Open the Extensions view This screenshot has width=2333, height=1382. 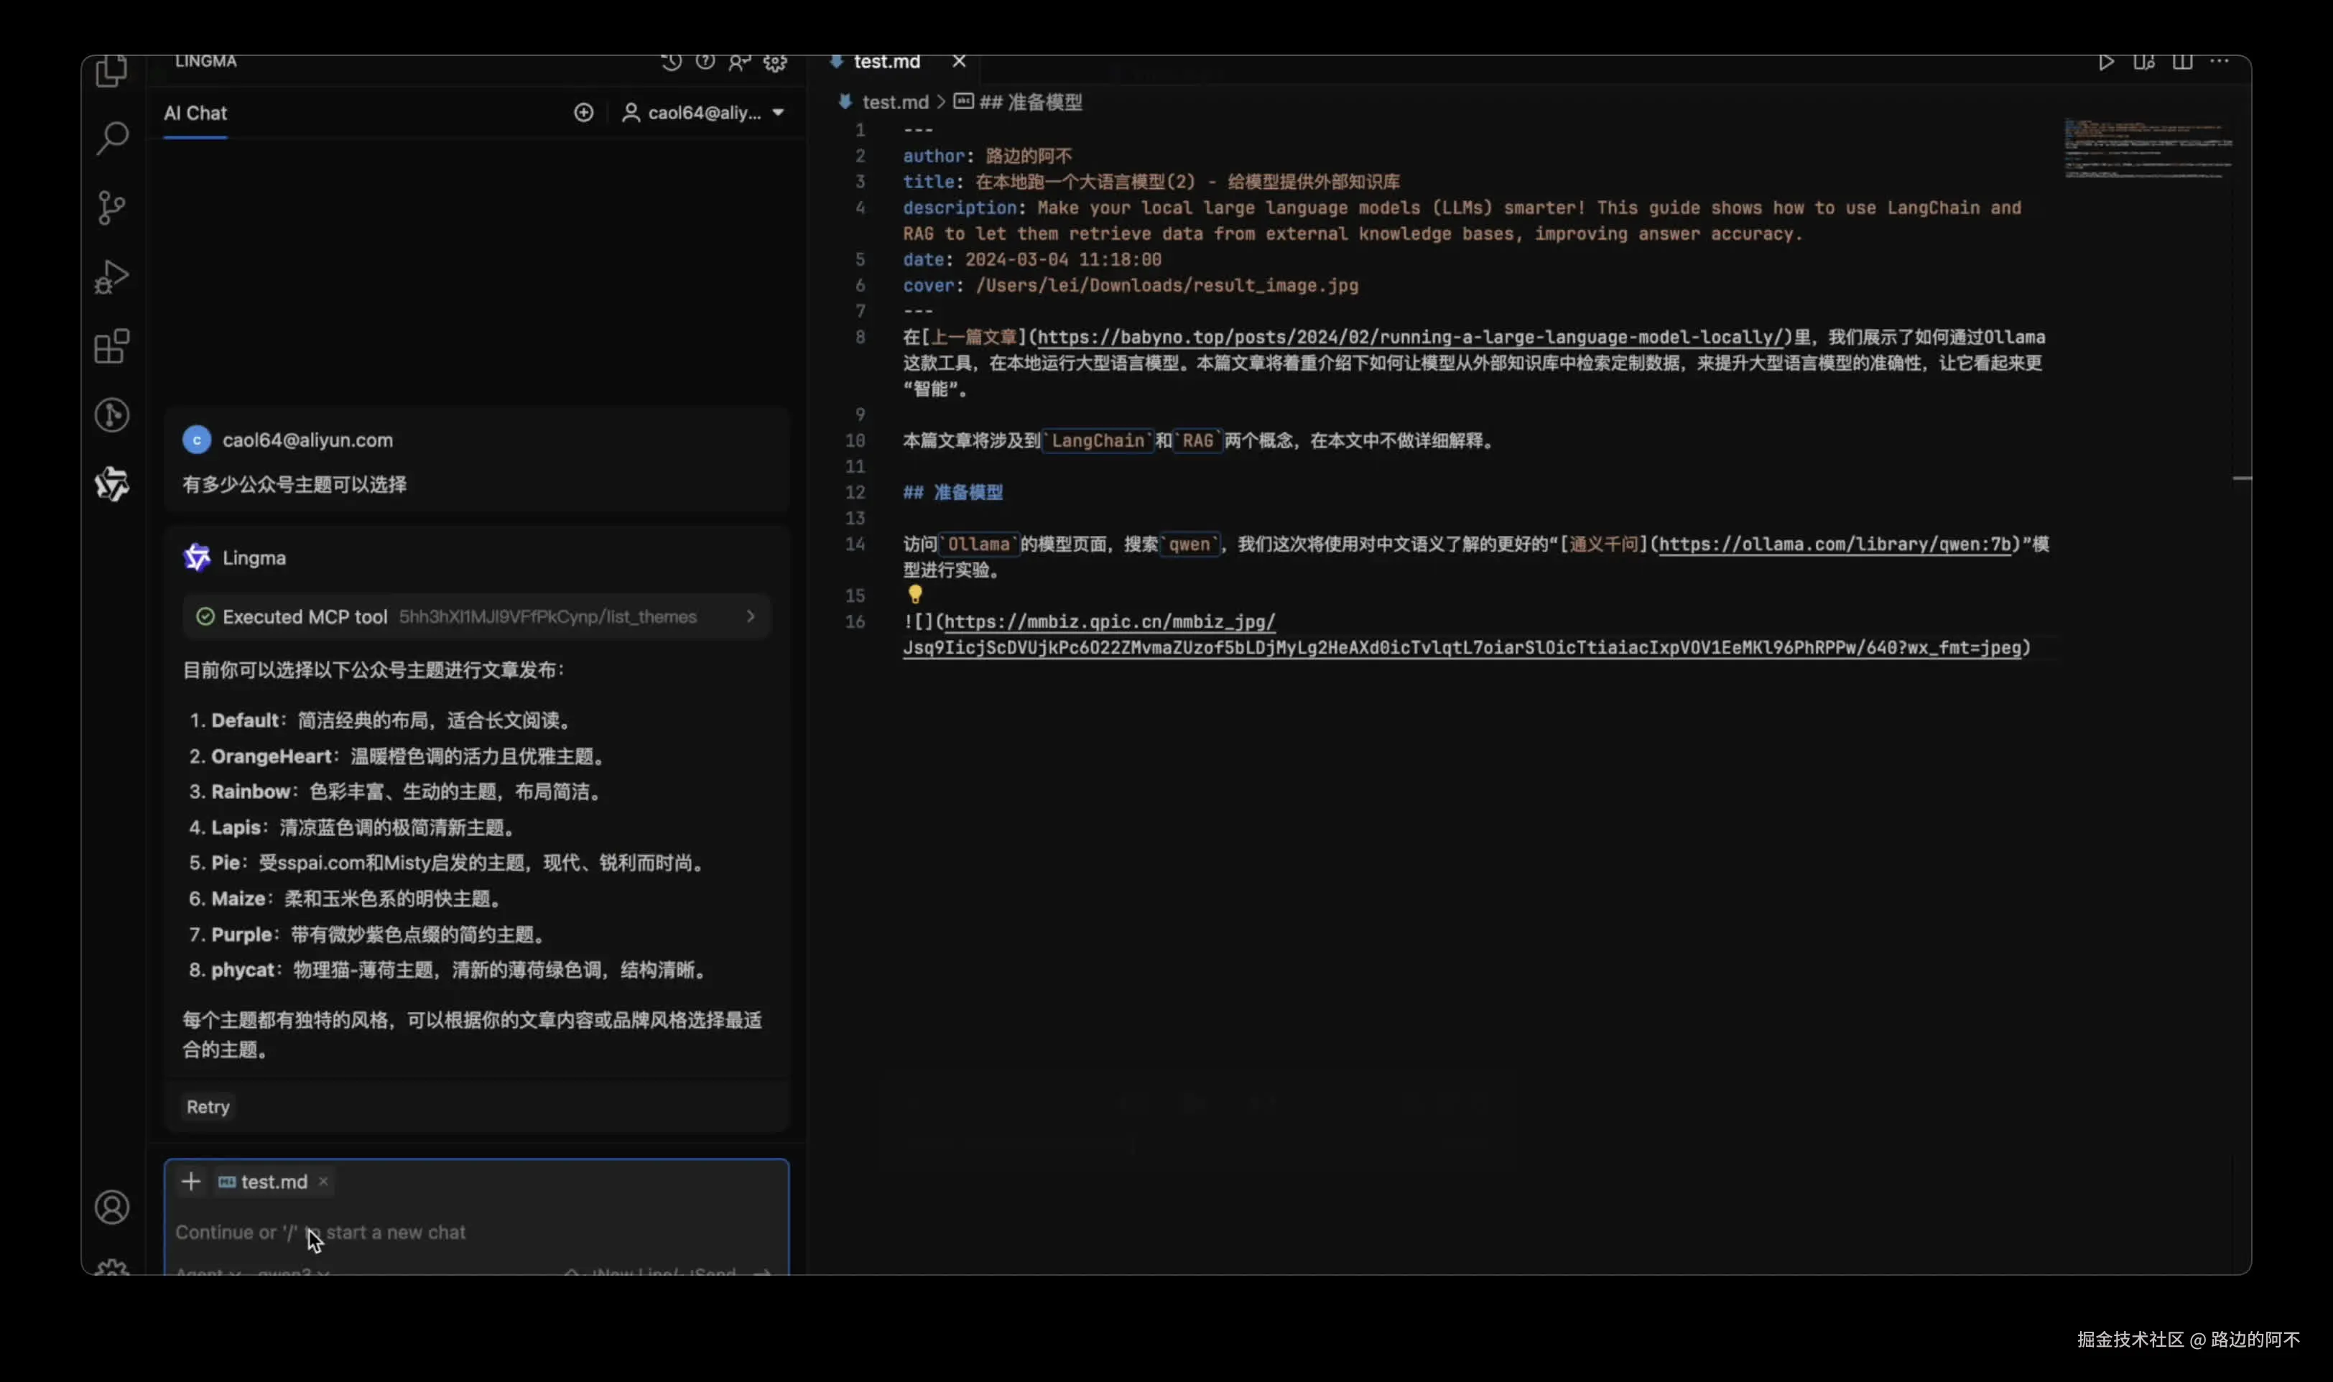point(112,346)
